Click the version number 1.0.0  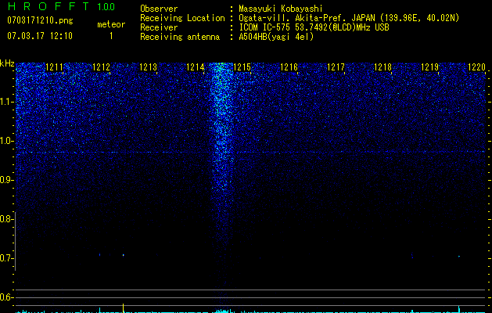[106, 6]
